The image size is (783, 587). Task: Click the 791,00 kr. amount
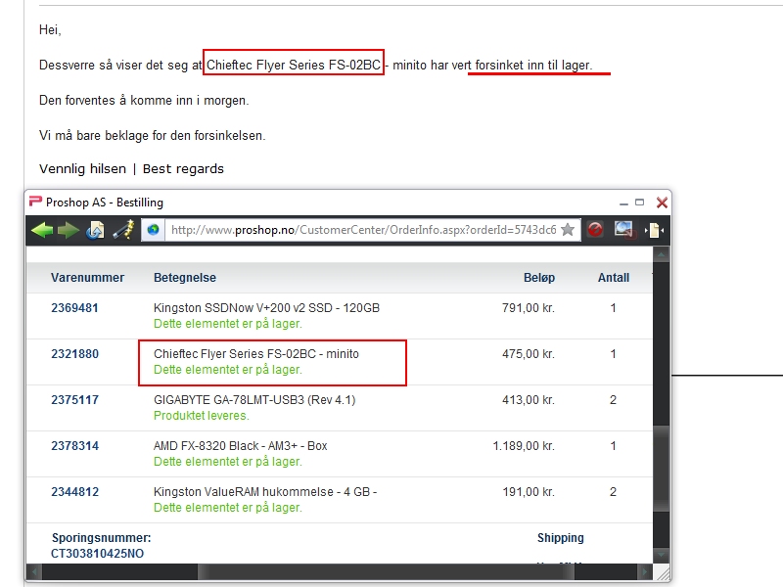pos(529,308)
